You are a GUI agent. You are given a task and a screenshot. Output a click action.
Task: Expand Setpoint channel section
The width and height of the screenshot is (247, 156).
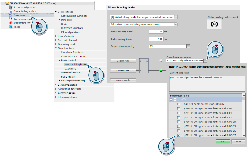point(56,40)
